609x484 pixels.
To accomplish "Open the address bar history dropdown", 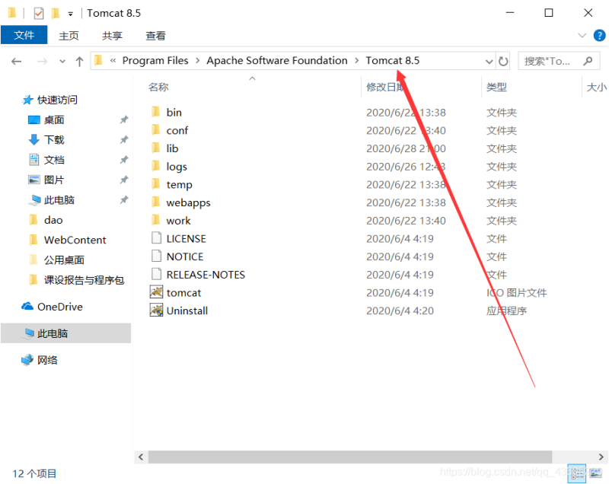I will point(489,62).
